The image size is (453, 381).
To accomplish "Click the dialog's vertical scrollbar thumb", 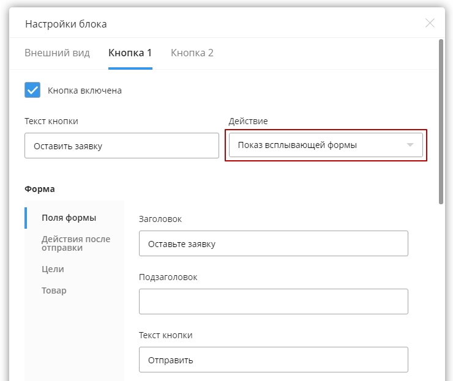I will 441,122.
